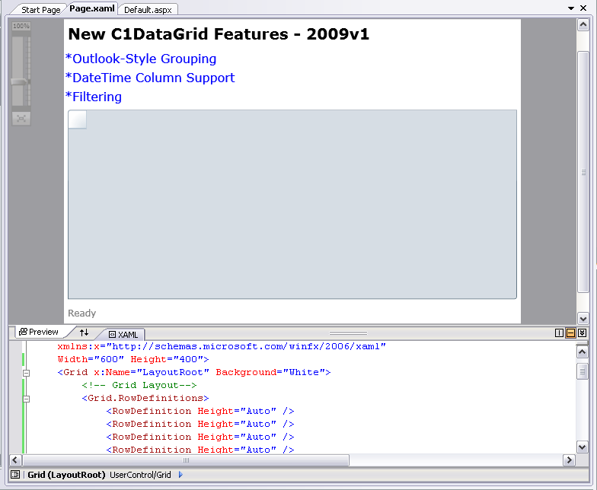
Task: Adjust the designer zoom slider thumb
Action: click(19, 81)
